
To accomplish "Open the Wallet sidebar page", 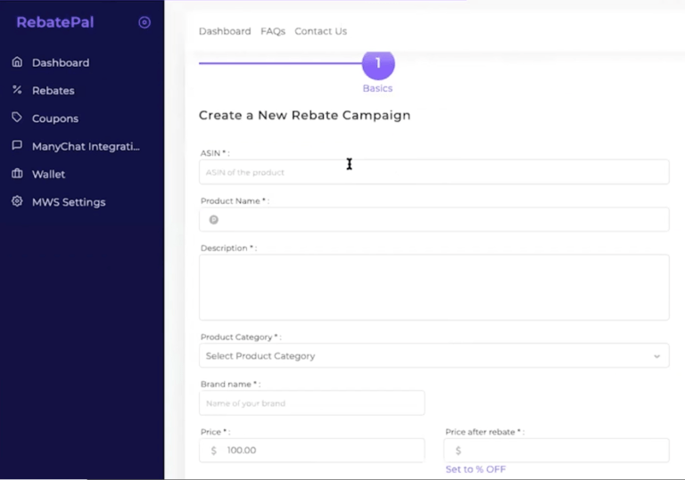I will pos(48,175).
